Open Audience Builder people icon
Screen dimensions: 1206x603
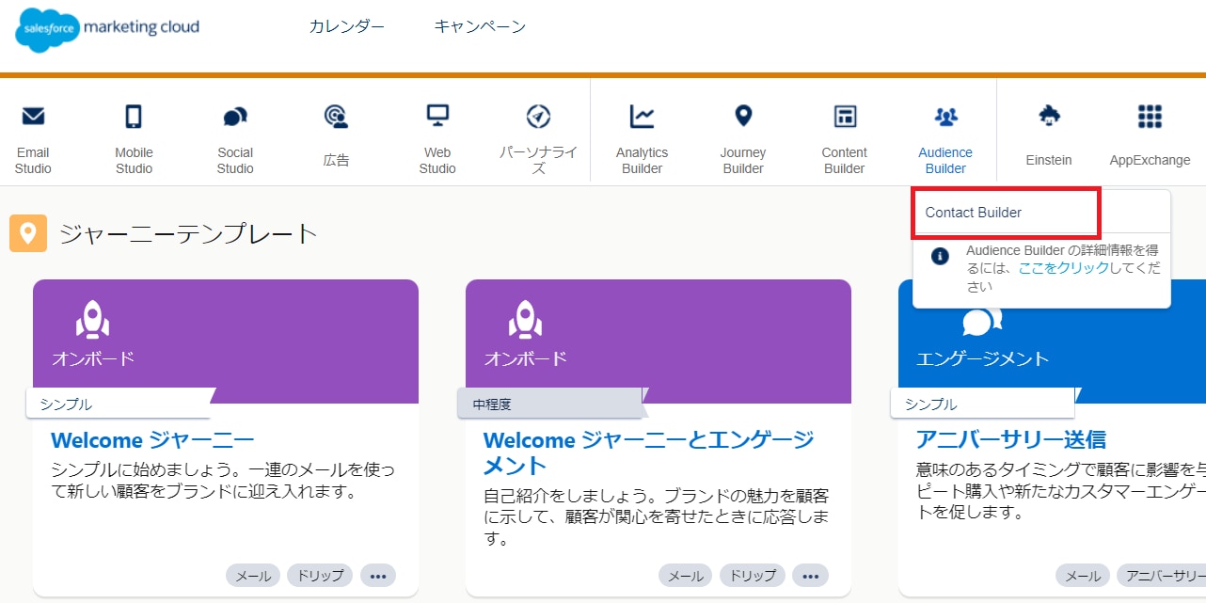(x=945, y=117)
